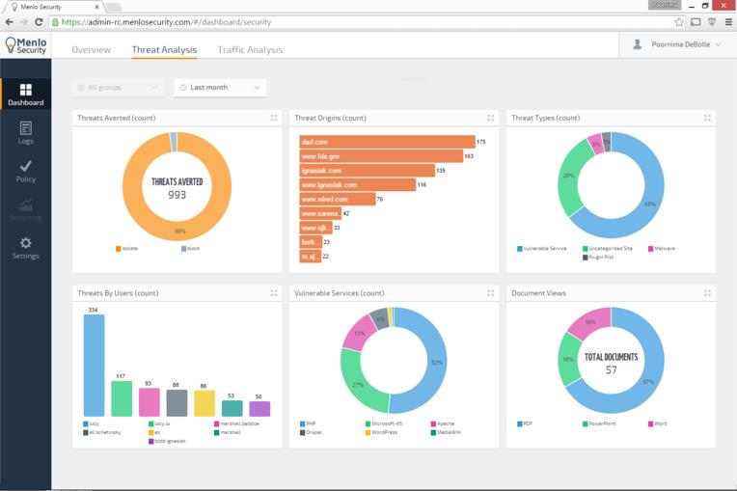737x491 pixels.
Task: Switch to the Overview tab
Action: click(x=92, y=49)
